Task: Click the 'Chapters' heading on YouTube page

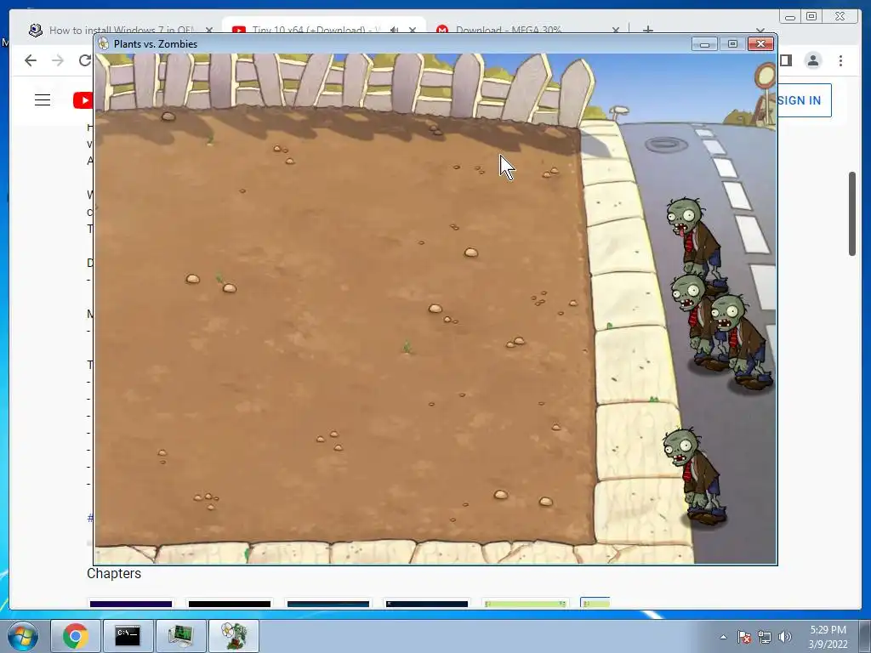Action: [x=114, y=574]
